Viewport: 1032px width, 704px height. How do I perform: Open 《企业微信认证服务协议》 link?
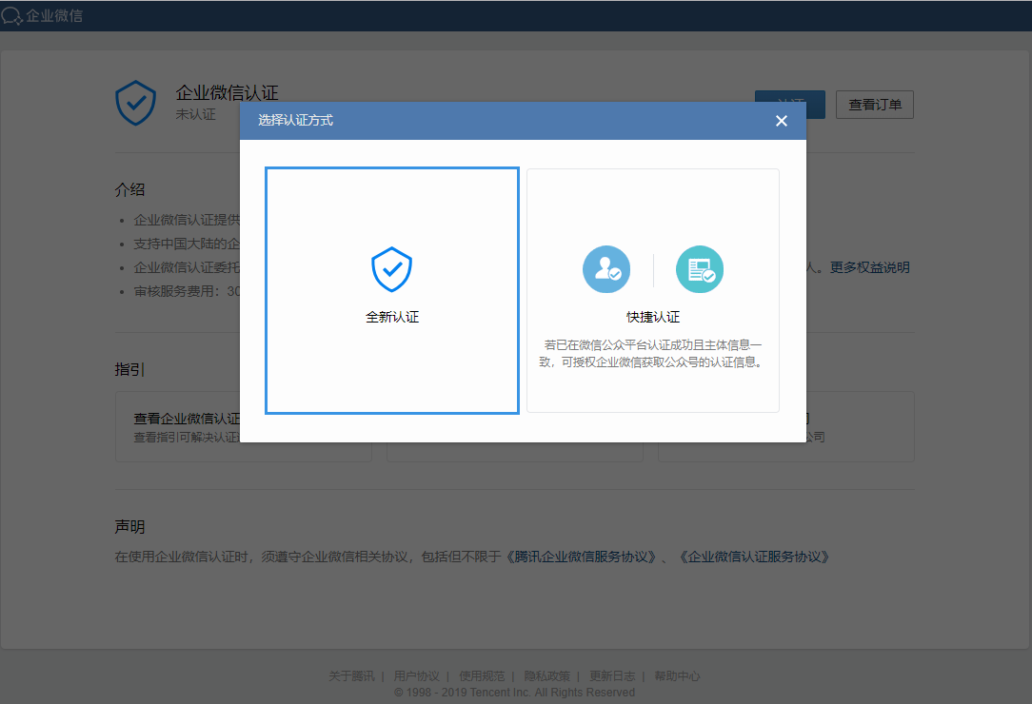tap(754, 557)
